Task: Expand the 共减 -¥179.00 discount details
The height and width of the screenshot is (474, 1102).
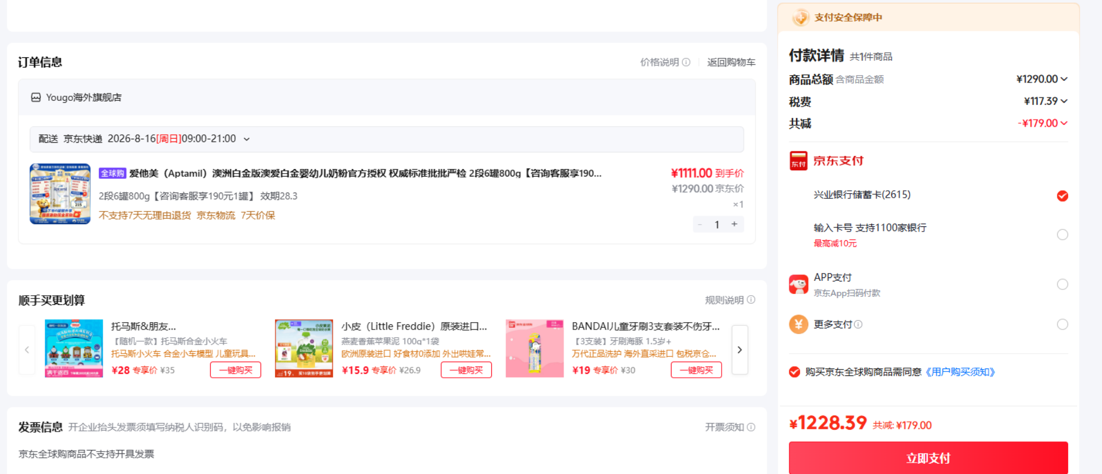Action: coord(1064,123)
